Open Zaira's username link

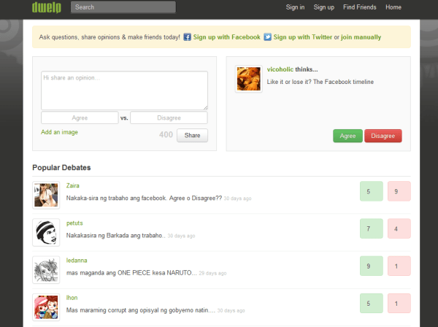click(72, 185)
